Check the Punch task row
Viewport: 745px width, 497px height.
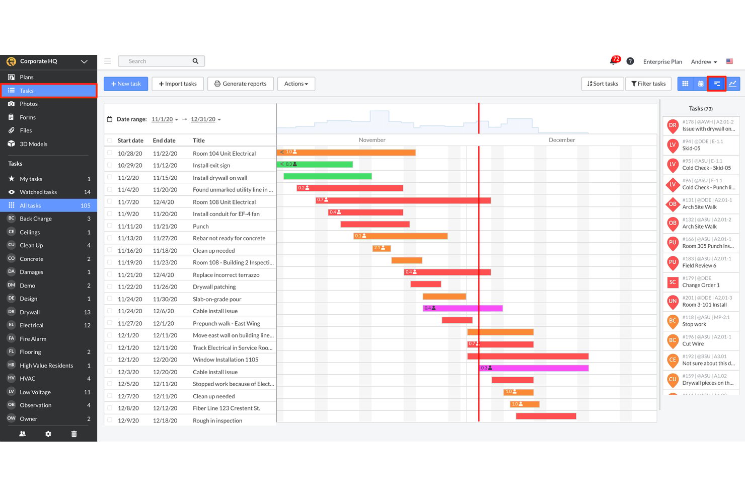(x=110, y=226)
